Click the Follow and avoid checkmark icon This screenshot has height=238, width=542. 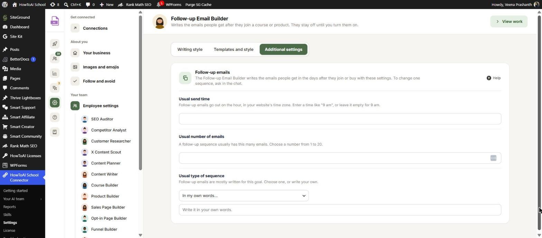click(x=75, y=81)
